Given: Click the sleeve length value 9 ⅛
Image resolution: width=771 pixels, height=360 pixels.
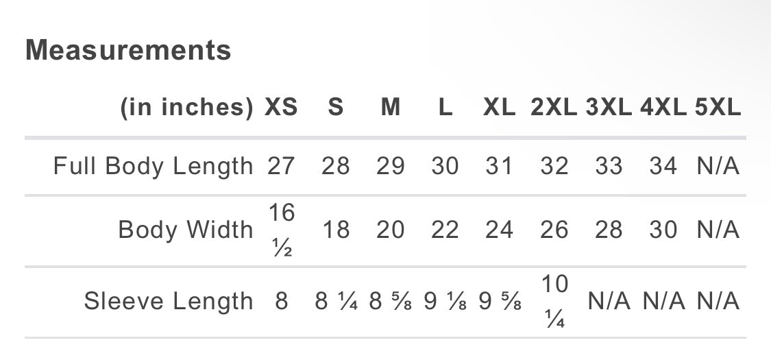Looking at the screenshot, I should (x=445, y=301).
